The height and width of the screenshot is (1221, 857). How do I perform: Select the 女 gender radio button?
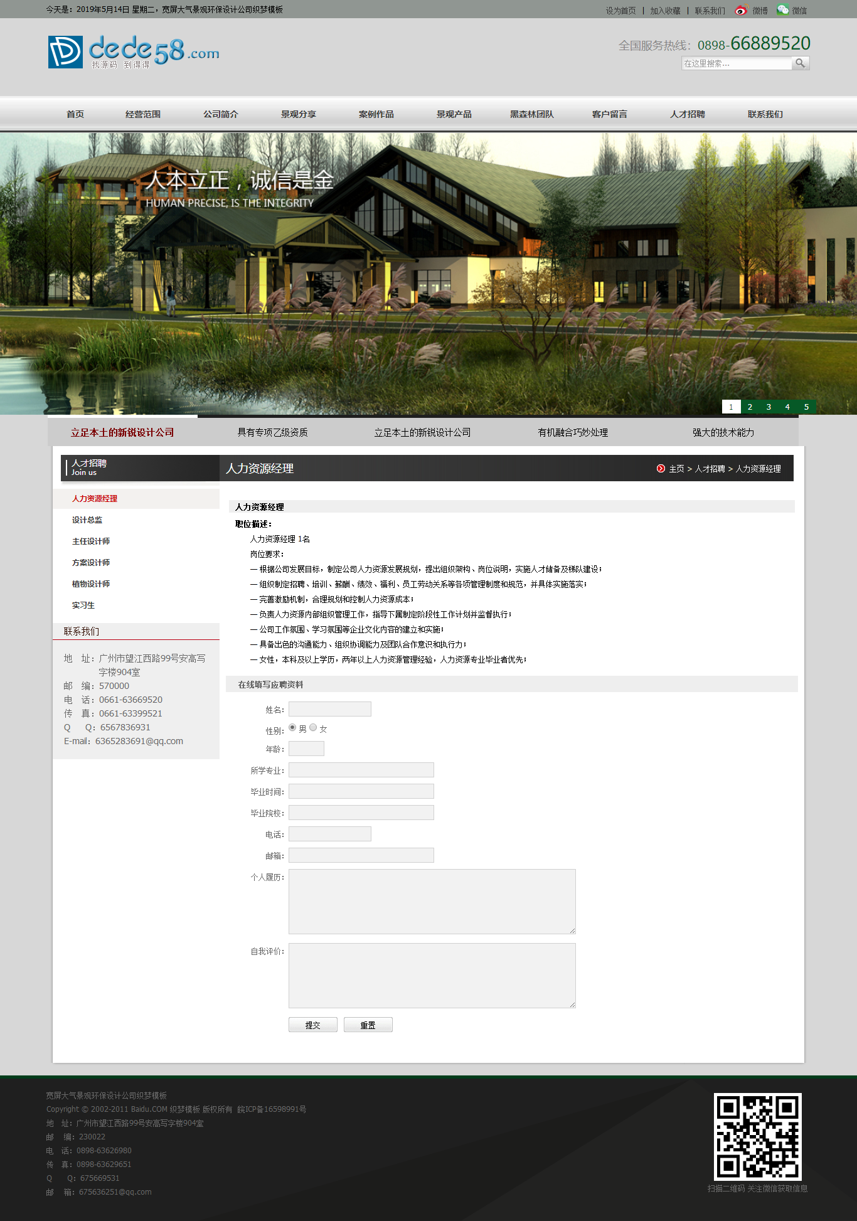[313, 727]
